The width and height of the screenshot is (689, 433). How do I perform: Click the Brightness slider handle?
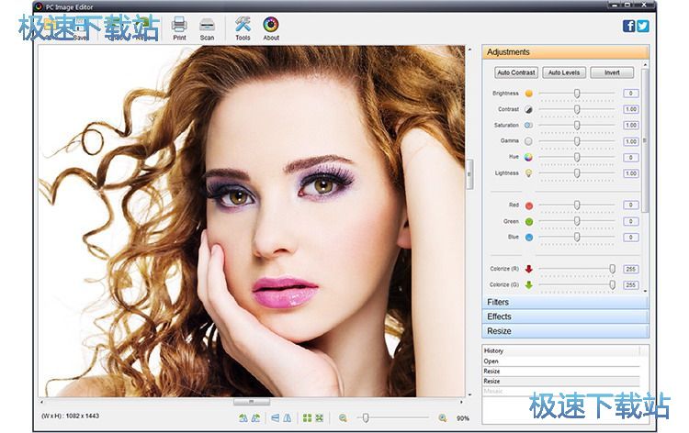pyautogui.click(x=577, y=94)
